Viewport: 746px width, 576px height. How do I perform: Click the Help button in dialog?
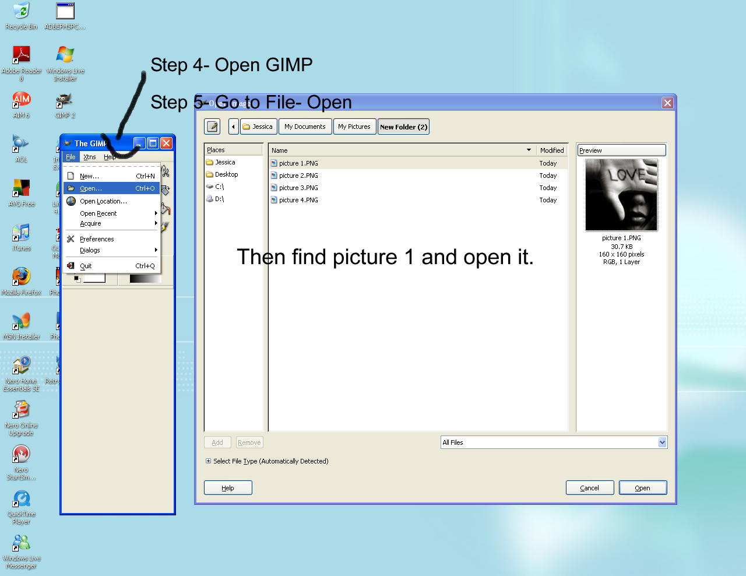click(x=228, y=488)
